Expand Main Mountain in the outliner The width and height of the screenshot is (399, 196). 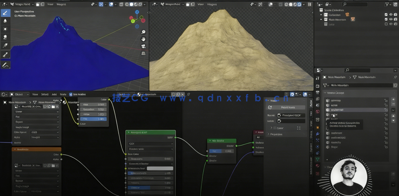tap(321, 19)
